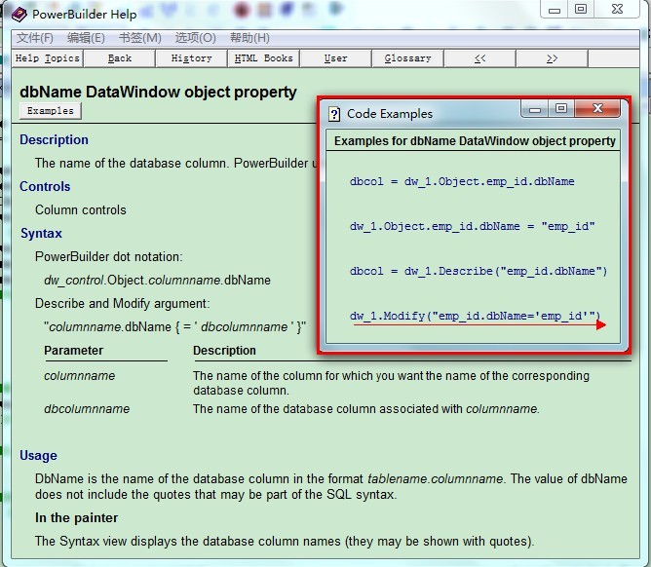Click the page title dbName DataWindow object property

click(x=158, y=92)
